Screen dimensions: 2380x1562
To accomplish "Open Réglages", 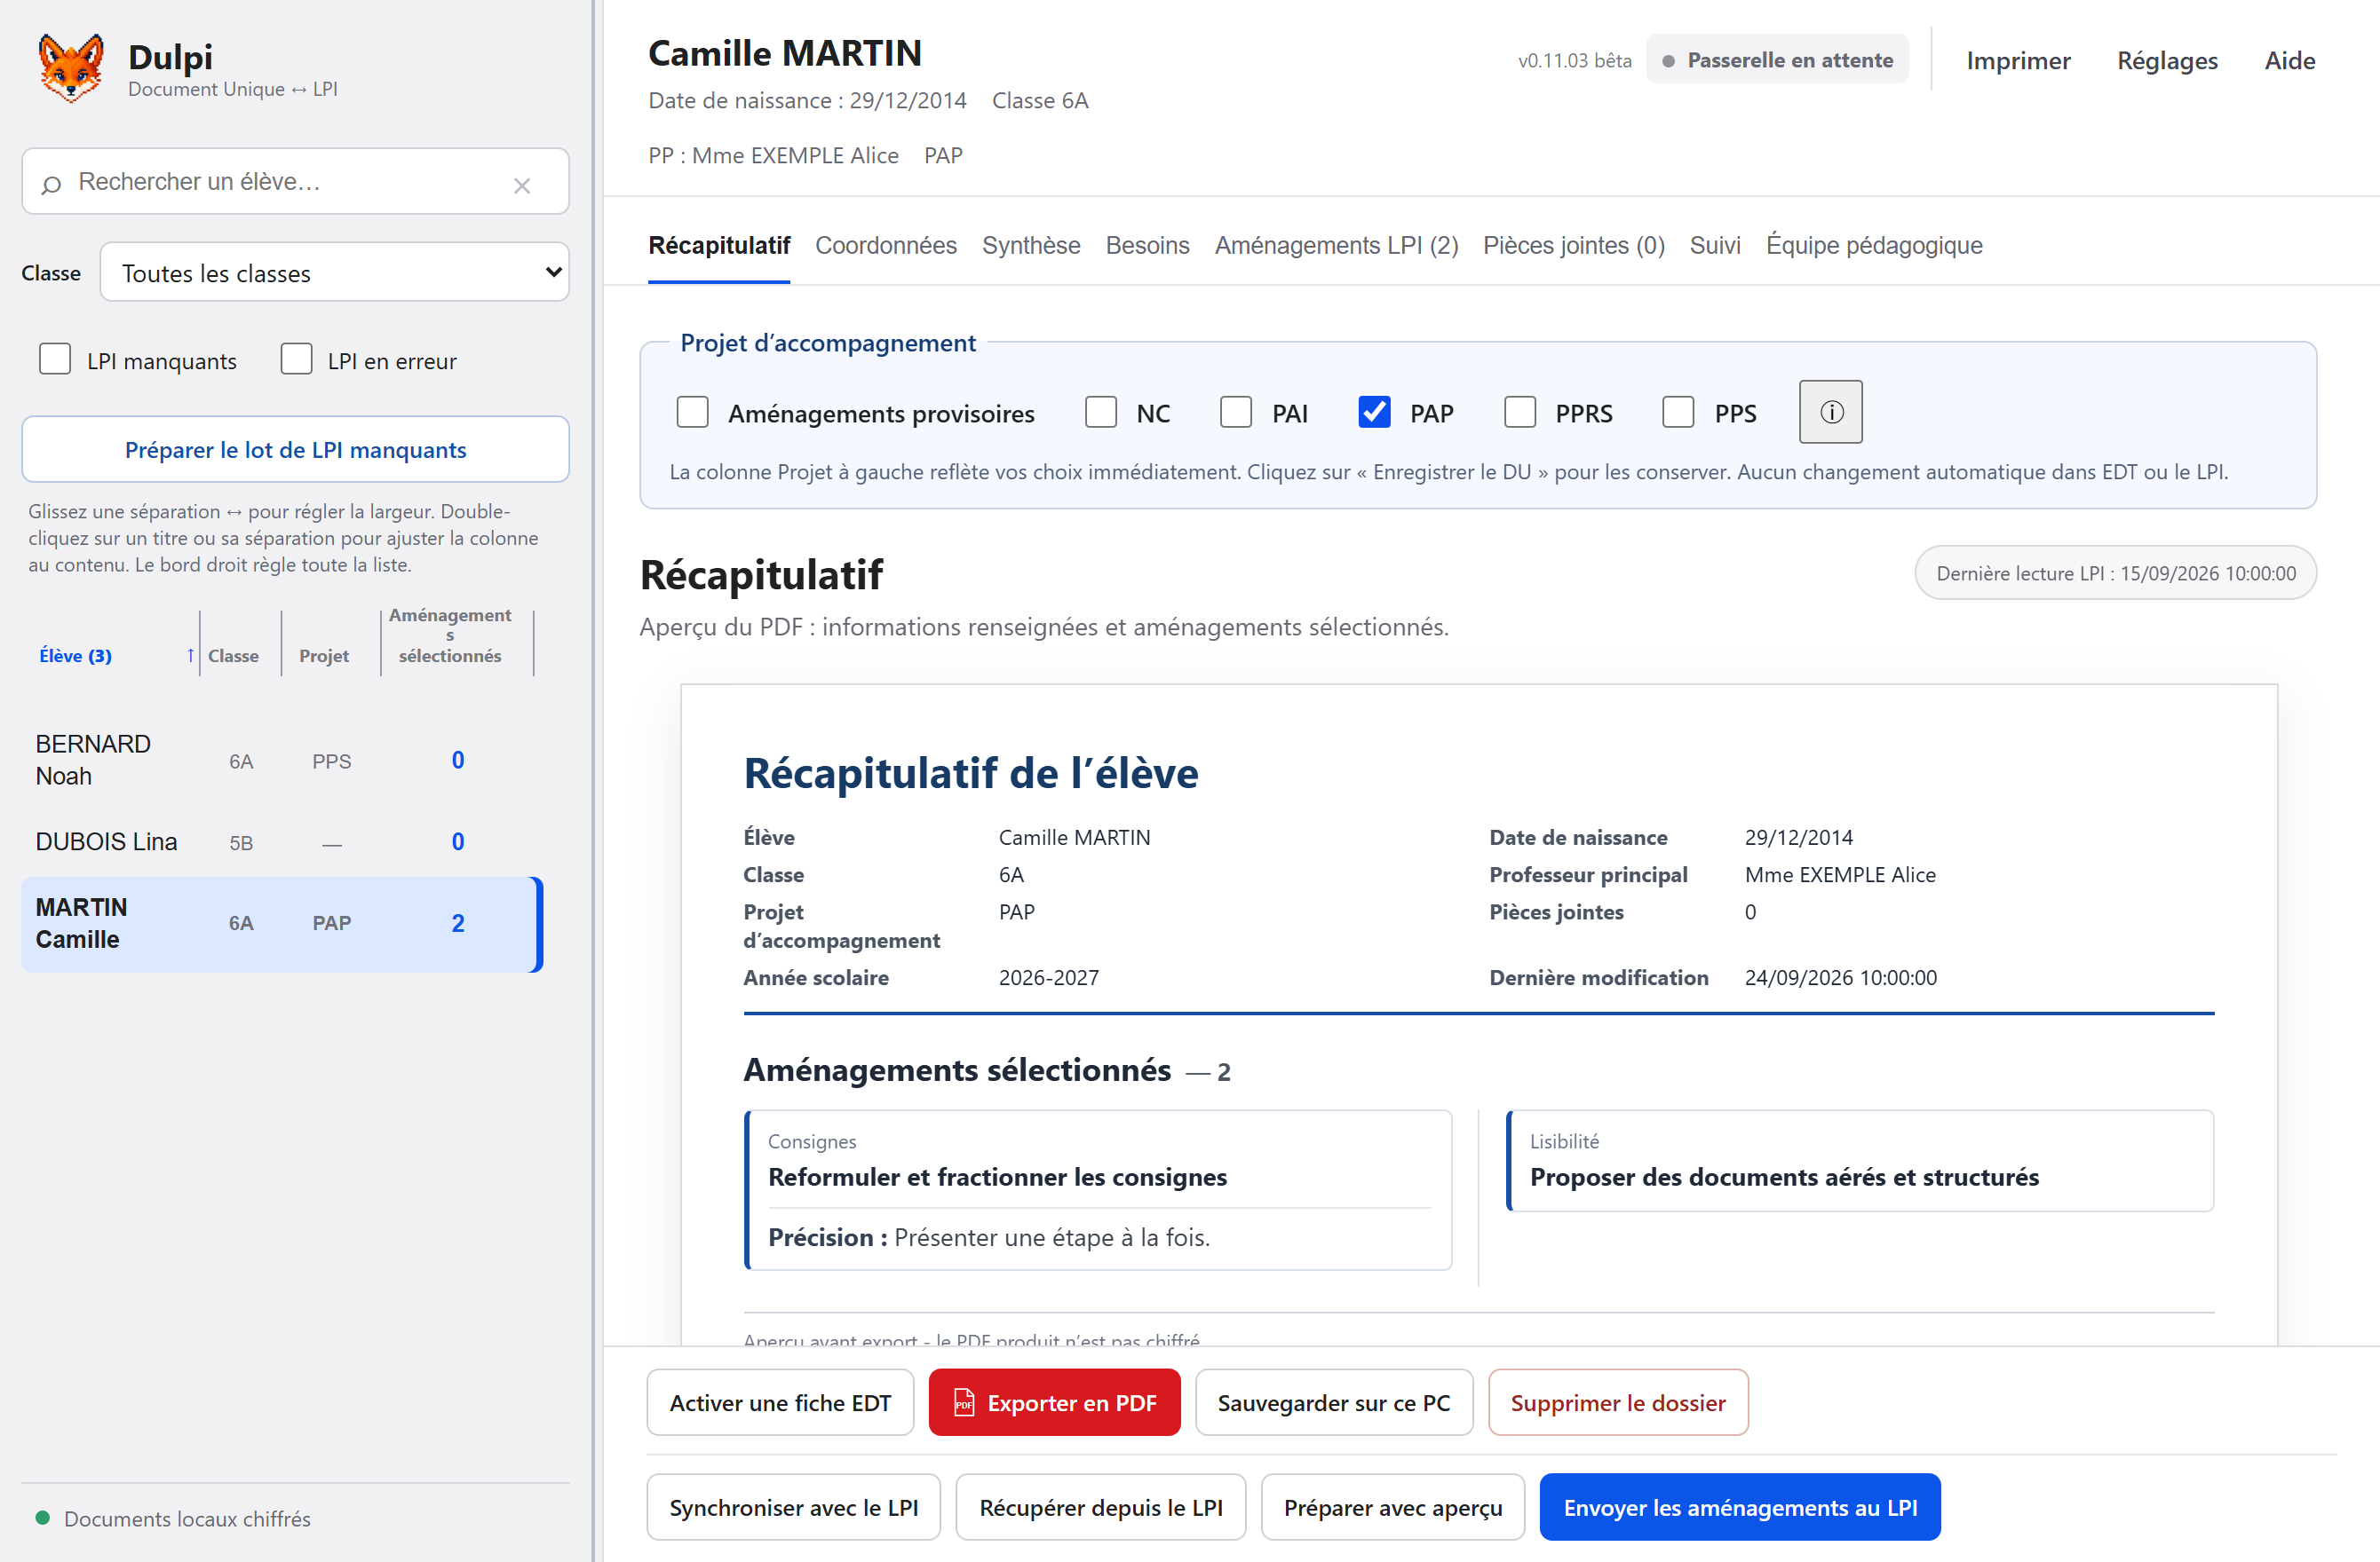I will 2167,61.
